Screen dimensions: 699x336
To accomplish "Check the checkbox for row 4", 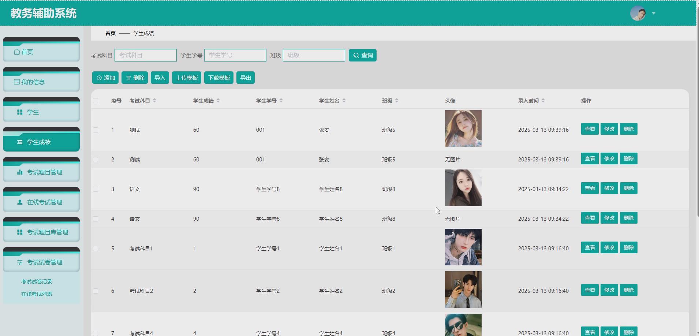I will pyautogui.click(x=96, y=219).
